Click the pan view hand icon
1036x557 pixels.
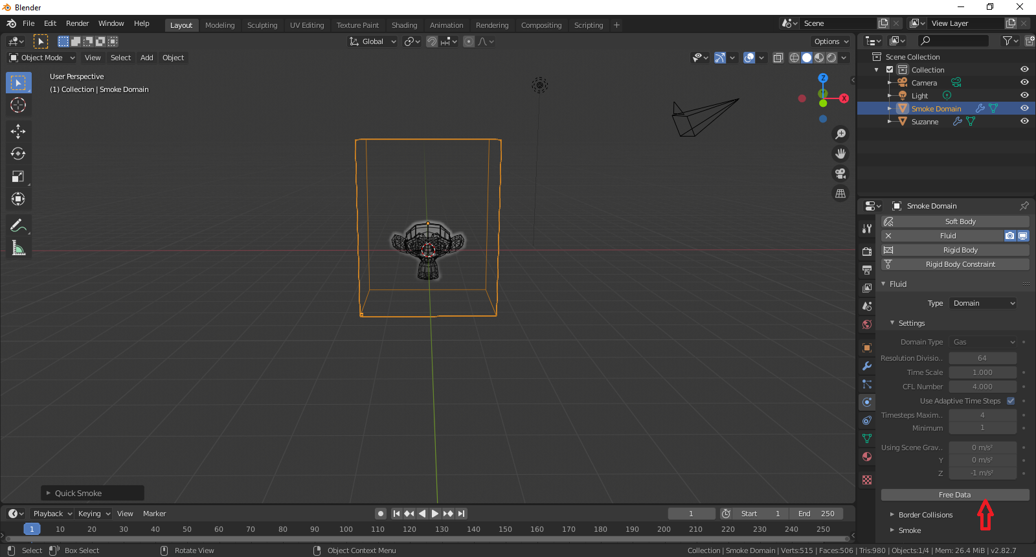(840, 153)
